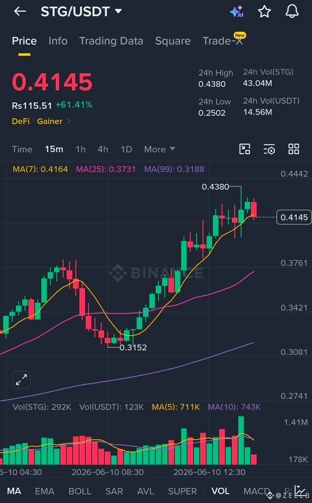Screen dimensions: 312x503
Task: Toggle the SAR indicator
Action: pyautogui.click(x=114, y=491)
